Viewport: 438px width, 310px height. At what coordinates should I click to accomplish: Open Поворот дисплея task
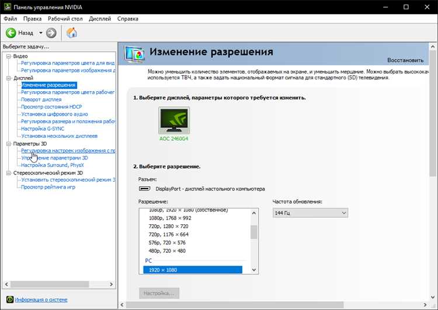pyautogui.click(x=41, y=99)
